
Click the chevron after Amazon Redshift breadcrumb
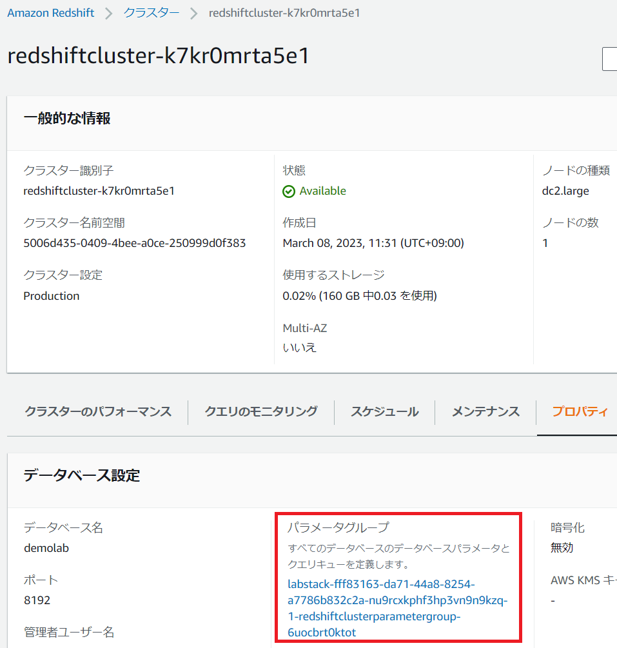(x=109, y=14)
